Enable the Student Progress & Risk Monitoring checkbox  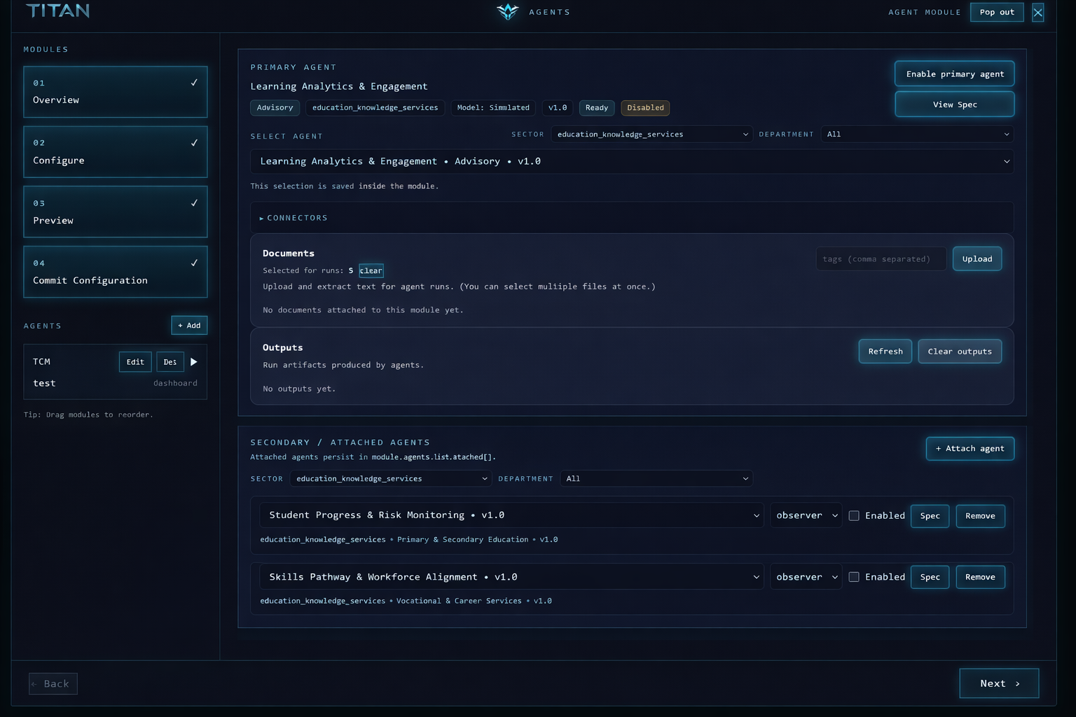click(854, 516)
